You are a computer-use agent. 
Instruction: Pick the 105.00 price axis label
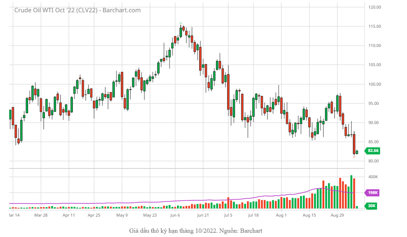pyautogui.click(x=375, y=65)
